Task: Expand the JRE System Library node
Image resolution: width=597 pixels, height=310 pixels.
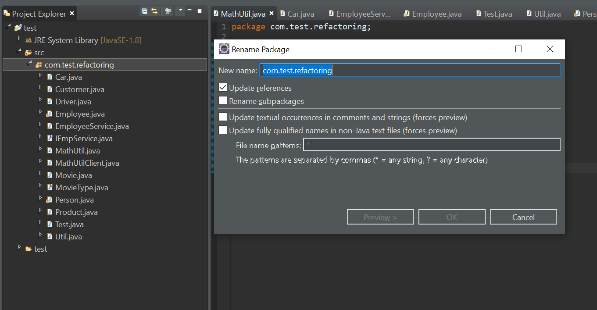Action: 19,39
